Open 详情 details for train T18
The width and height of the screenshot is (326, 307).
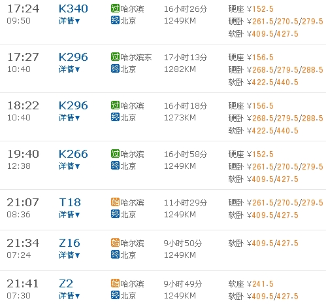pos(69,215)
